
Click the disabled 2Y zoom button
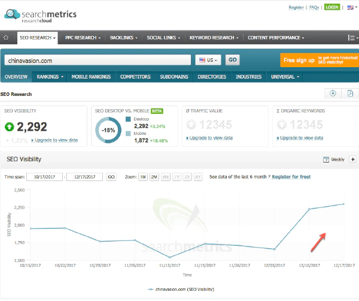click(187, 177)
